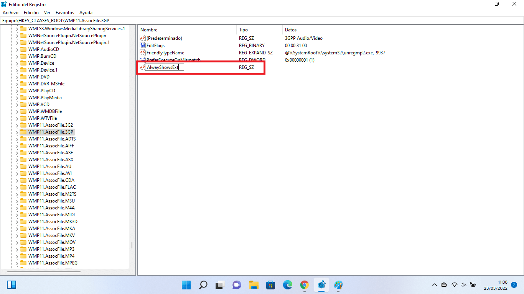Screen dimensions: 524x294
Task: Open the Chat app on taskbar
Action: click(237, 285)
